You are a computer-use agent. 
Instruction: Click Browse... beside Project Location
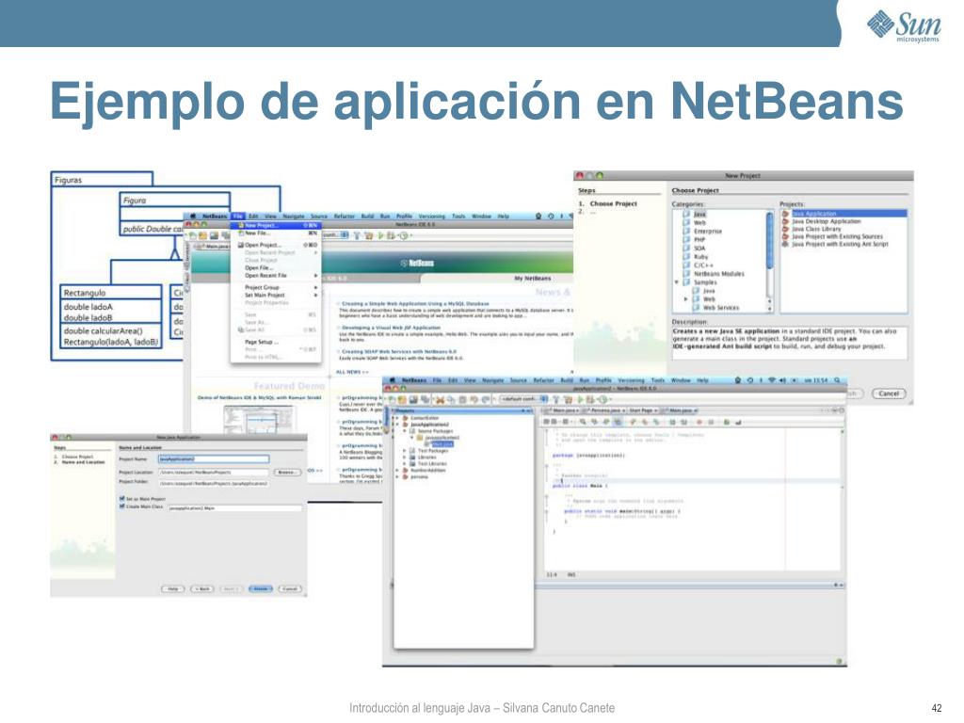[288, 473]
